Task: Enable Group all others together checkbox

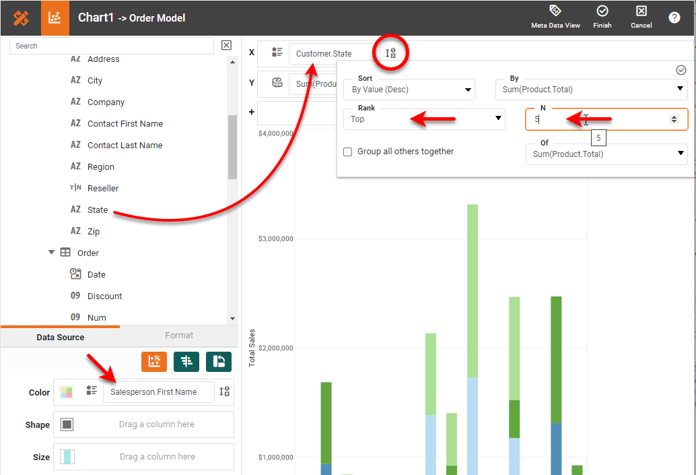Action: click(348, 152)
